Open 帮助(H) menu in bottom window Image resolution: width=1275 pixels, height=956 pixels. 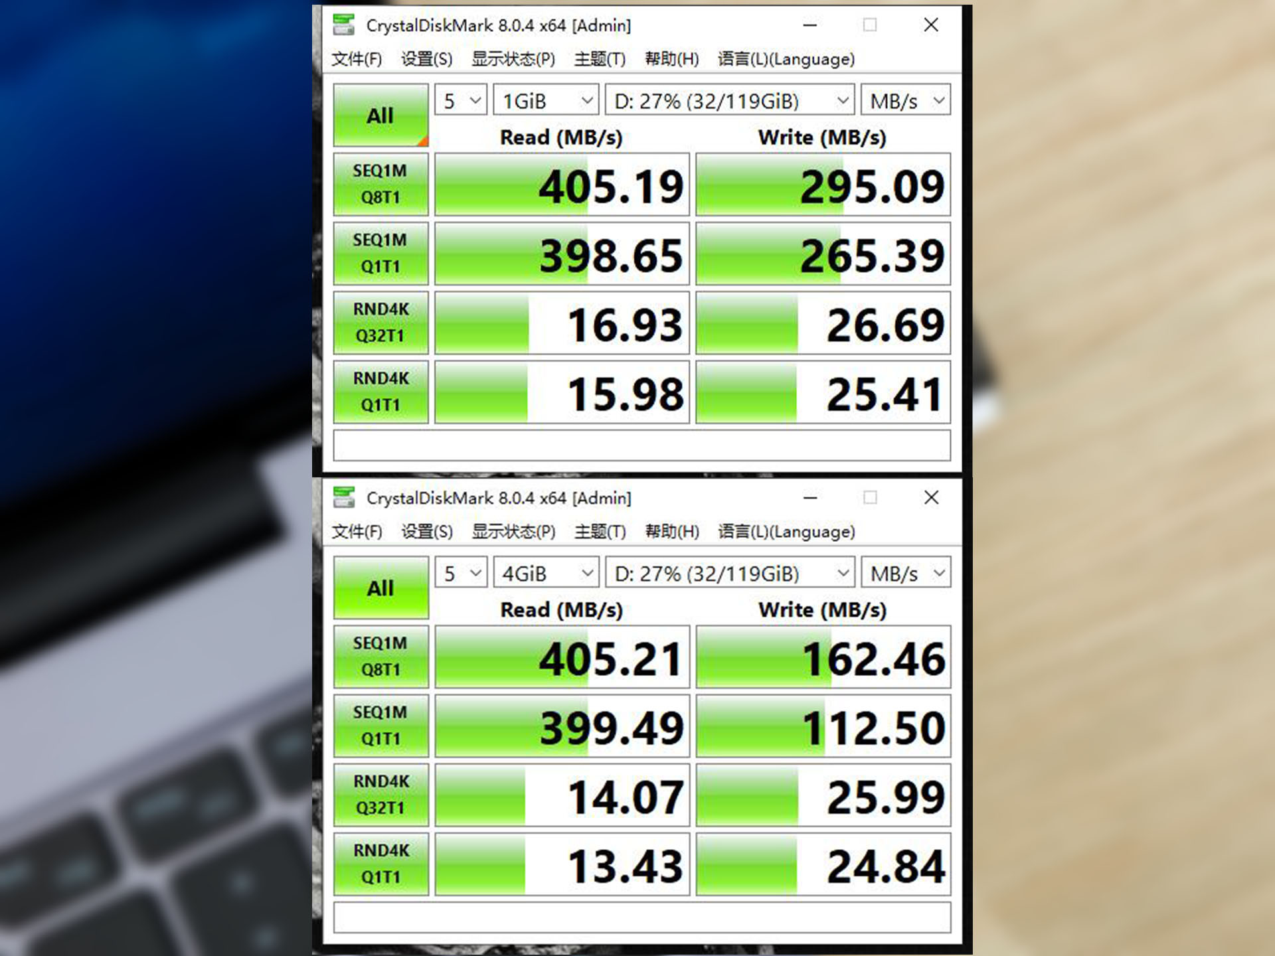[x=672, y=532]
